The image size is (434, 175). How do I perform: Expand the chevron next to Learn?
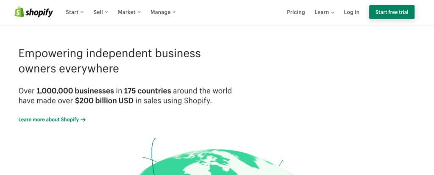(333, 13)
